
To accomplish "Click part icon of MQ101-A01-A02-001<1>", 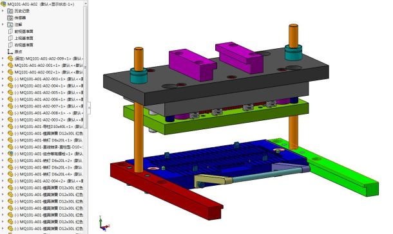I will (10, 66).
